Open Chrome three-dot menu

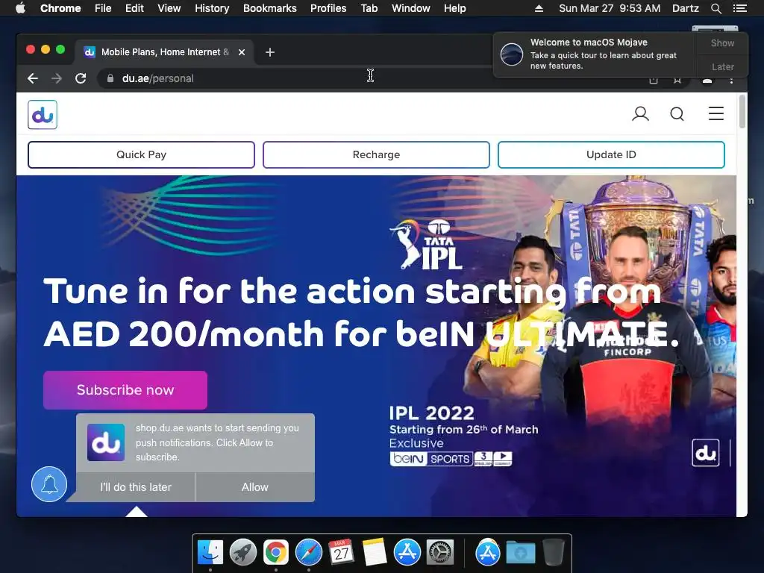731,80
